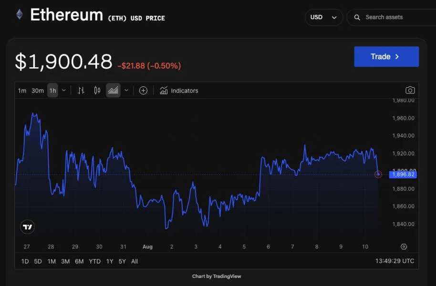Take a chart snapshot with camera icon

pyautogui.click(x=410, y=90)
